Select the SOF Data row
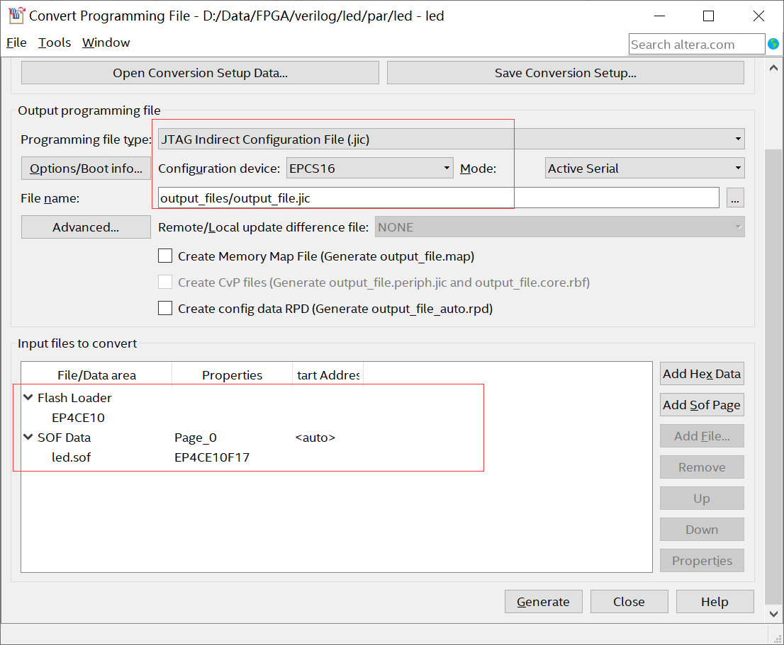 [64, 438]
